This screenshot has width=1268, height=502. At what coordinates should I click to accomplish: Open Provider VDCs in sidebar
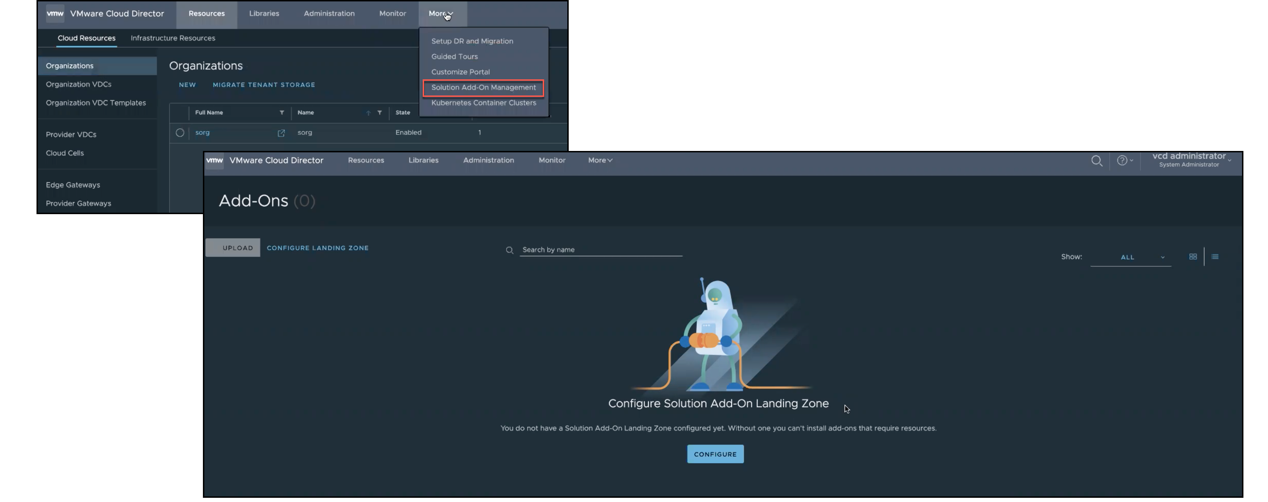pos(71,134)
